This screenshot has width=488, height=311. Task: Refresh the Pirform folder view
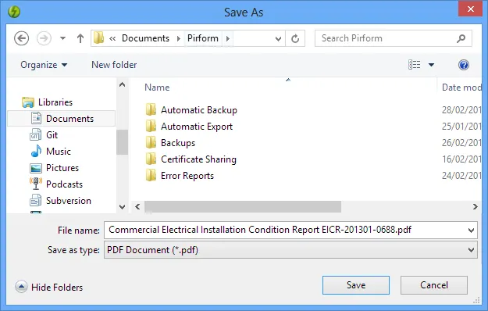295,38
